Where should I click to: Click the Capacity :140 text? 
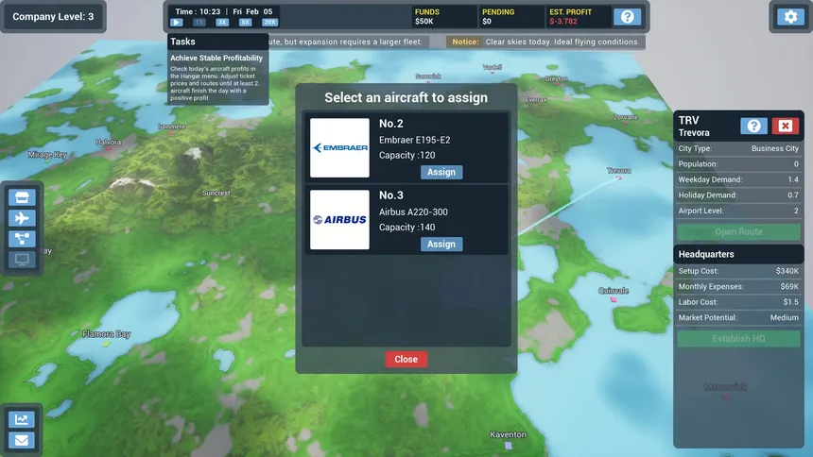407,227
